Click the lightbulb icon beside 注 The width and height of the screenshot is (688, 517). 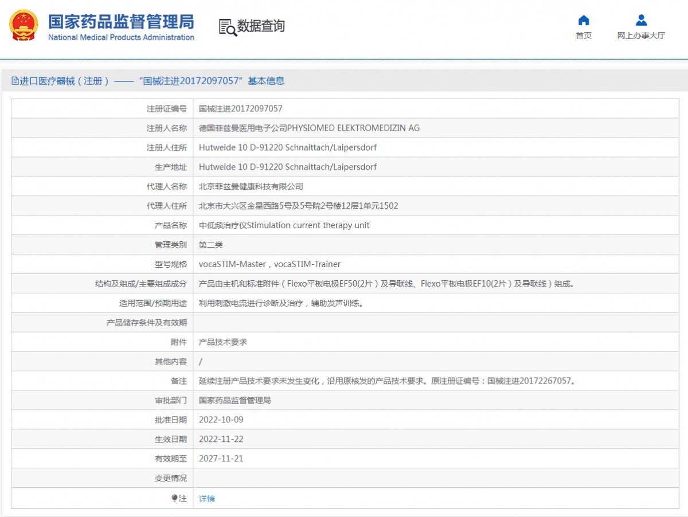(x=175, y=498)
